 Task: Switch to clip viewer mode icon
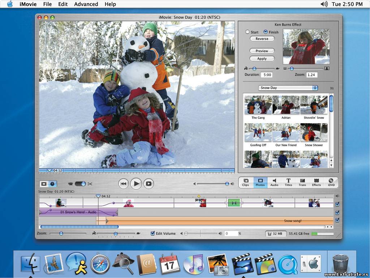coord(44,184)
